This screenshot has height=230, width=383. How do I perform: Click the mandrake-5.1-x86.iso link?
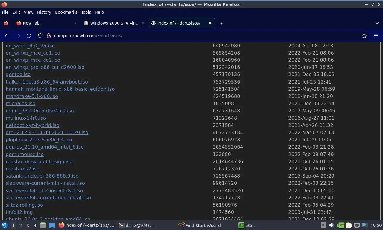click(x=32, y=96)
